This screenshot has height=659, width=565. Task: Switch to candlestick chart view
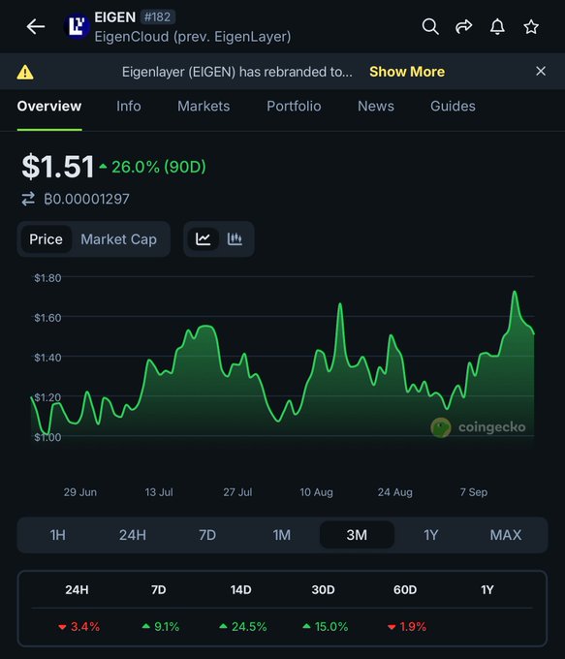(x=235, y=239)
